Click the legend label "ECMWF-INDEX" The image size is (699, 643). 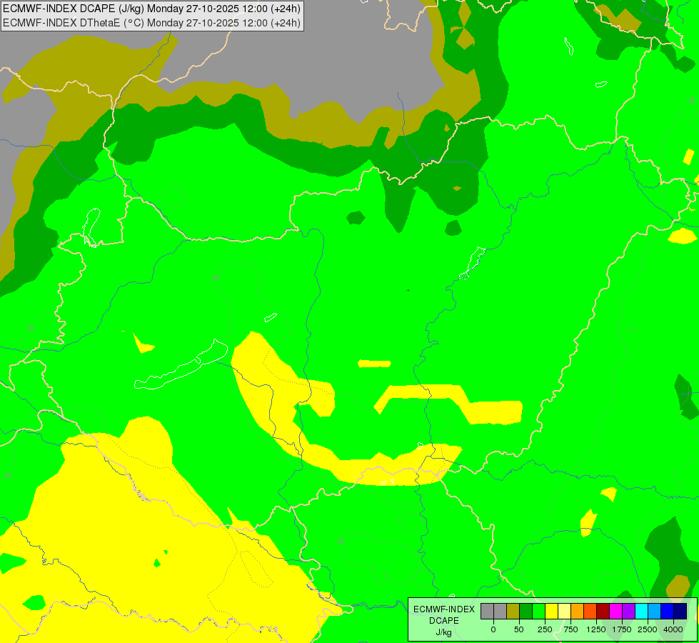coord(444,609)
